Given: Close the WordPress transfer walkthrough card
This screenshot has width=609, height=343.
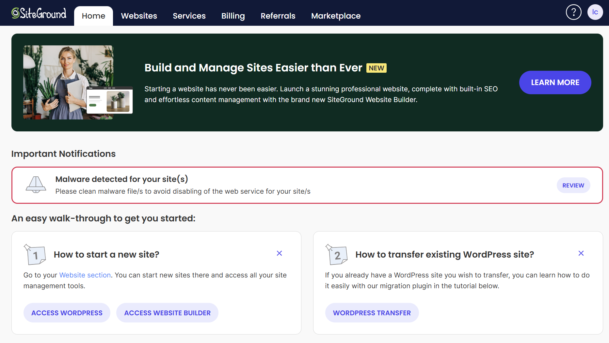Looking at the screenshot, I should click(x=581, y=253).
